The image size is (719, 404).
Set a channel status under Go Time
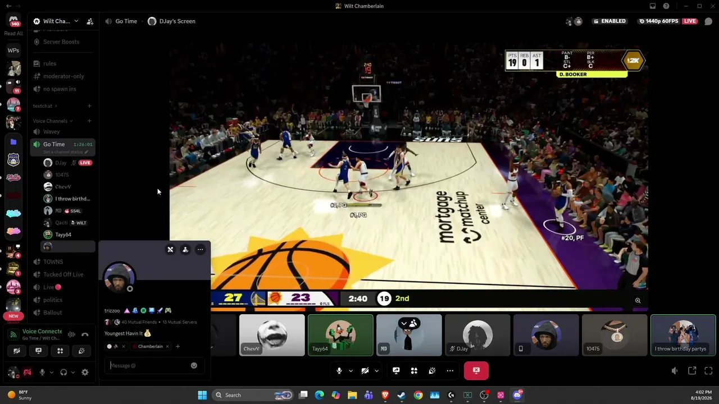click(66, 152)
